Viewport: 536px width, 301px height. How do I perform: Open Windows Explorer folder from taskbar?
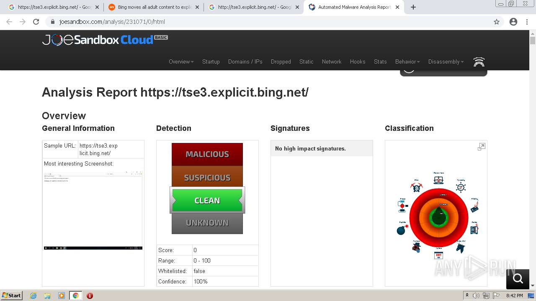47,296
